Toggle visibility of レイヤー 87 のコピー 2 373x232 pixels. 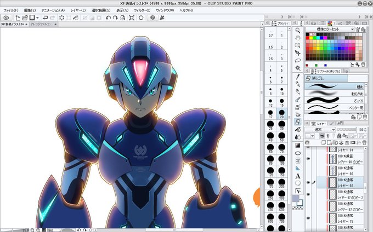(x=308, y=195)
